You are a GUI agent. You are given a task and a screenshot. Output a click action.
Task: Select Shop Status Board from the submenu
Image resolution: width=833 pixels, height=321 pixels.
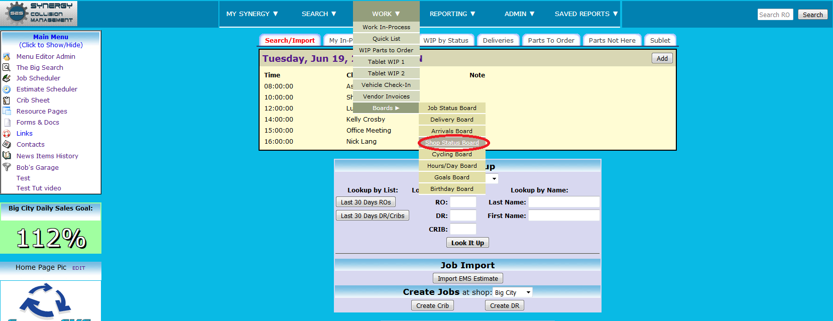(452, 143)
